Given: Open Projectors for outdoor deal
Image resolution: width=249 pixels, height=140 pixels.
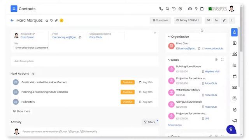Looking at the screenshot, I should [x=191, y=78].
